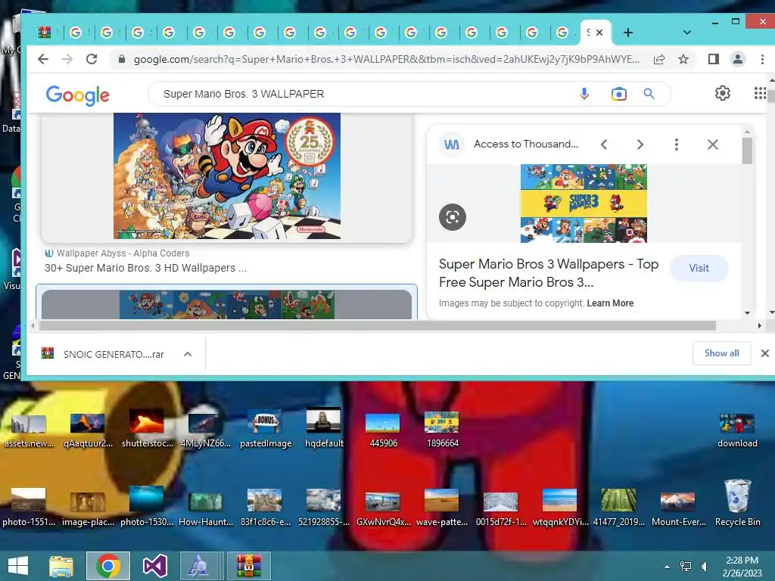Open the network icon in the system tray

686,567
